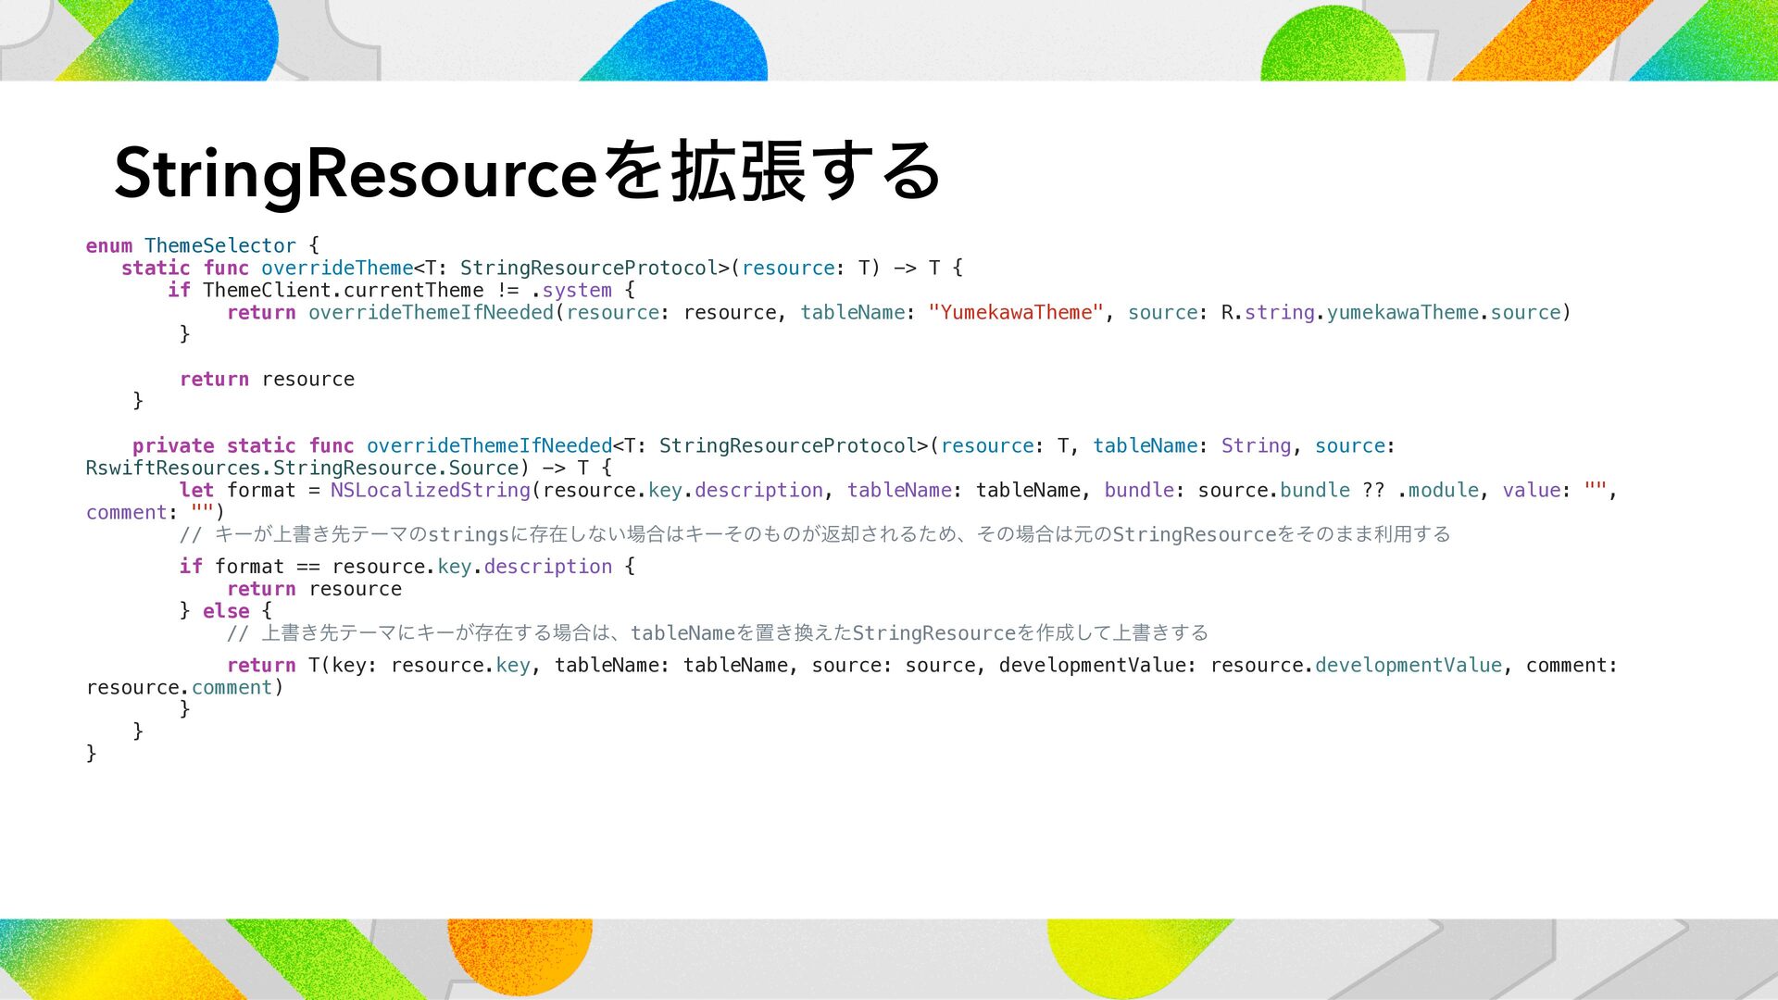This screenshot has width=1778, height=1000.
Task: Click the slide title StringResourceを拡張する
Action: 528,171
